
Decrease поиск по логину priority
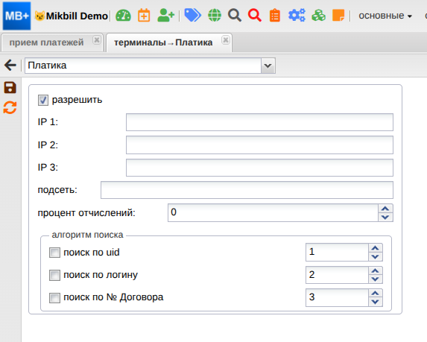click(376, 279)
